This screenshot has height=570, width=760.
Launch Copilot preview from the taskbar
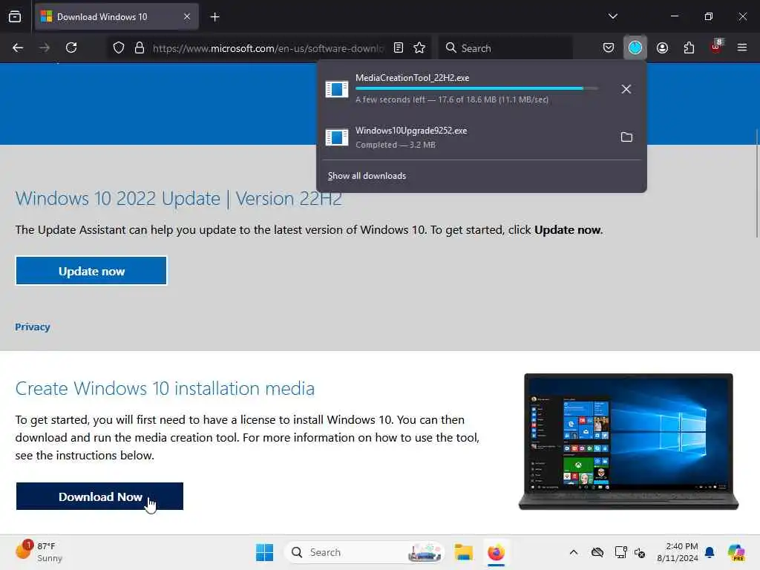coord(736,552)
